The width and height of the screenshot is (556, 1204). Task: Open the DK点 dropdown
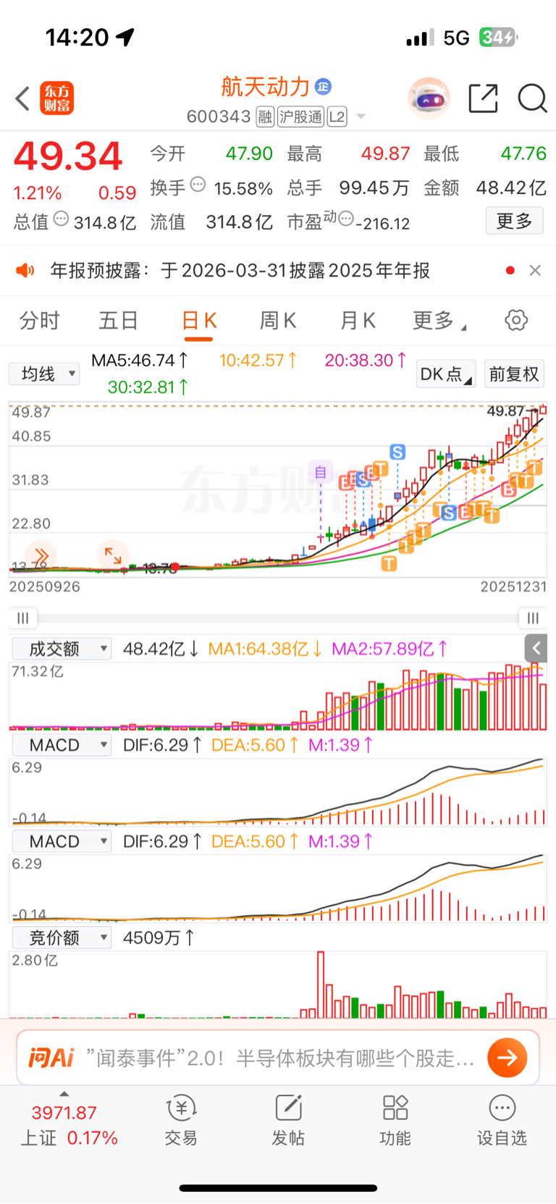(446, 374)
